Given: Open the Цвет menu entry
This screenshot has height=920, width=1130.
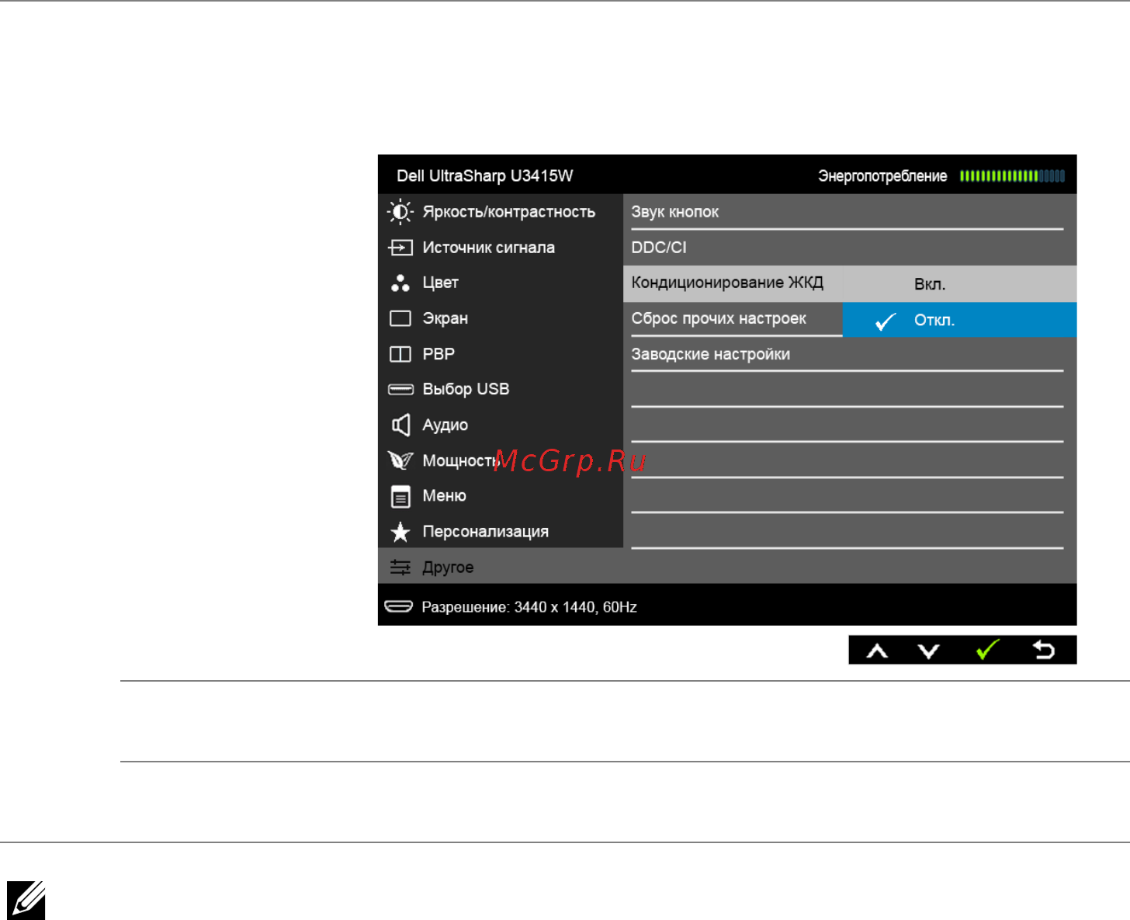Looking at the screenshot, I should pyautogui.click(x=501, y=283).
